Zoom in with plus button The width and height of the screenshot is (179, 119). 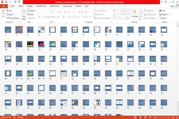pyautogui.click(x=169, y=118)
